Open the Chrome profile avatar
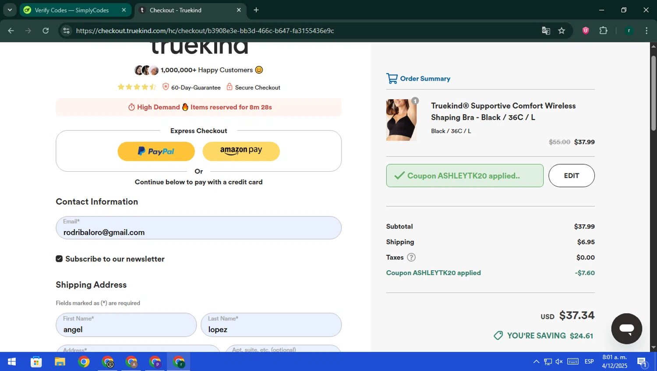This screenshot has width=657, height=371. pyautogui.click(x=629, y=31)
